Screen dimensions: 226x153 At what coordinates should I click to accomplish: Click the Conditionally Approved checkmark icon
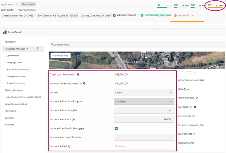tap(142, 16)
